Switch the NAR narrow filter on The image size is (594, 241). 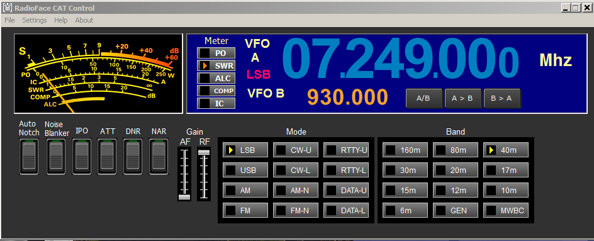[159, 157]
